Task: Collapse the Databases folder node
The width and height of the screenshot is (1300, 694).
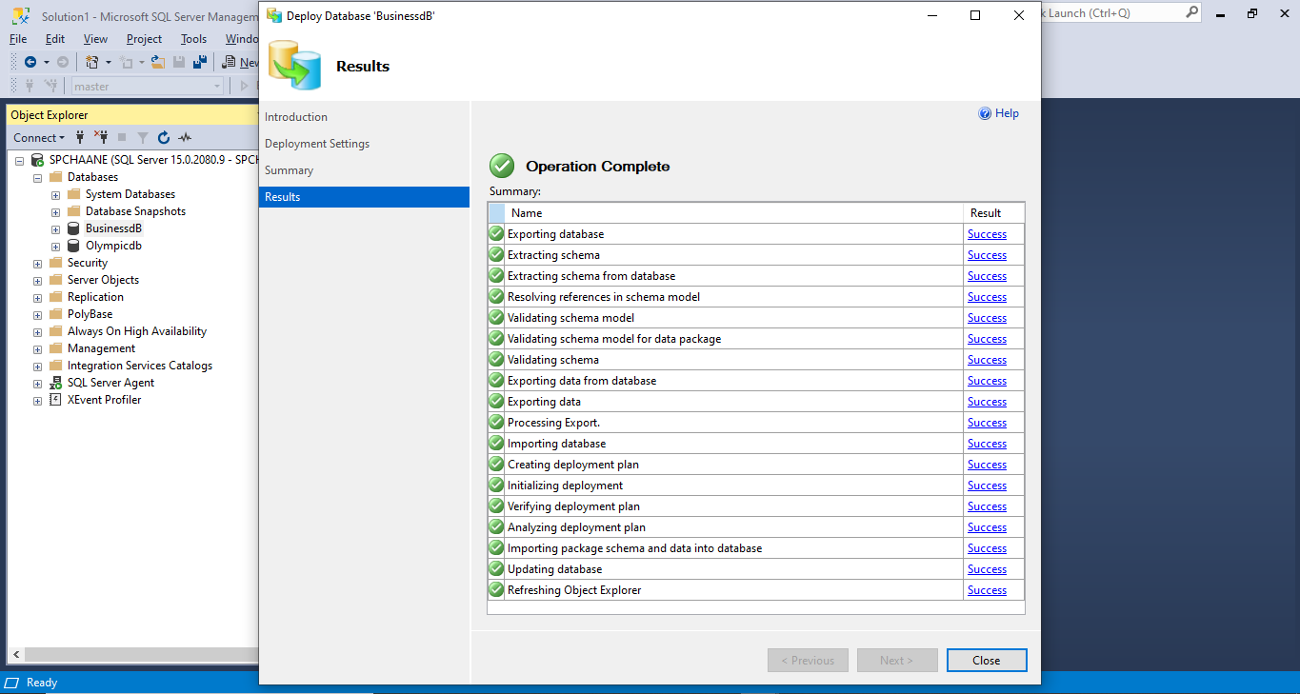Action: coord(37,177)
